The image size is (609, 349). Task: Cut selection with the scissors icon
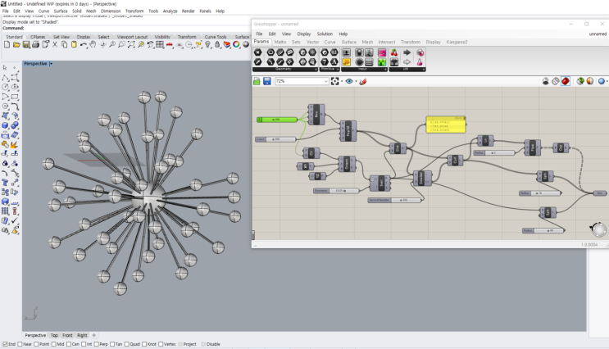[x=55, y=44]
